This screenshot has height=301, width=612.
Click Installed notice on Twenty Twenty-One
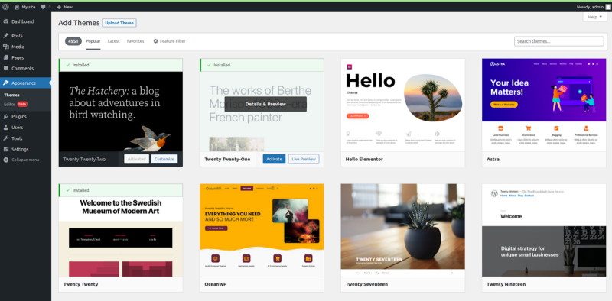(262, 65)
